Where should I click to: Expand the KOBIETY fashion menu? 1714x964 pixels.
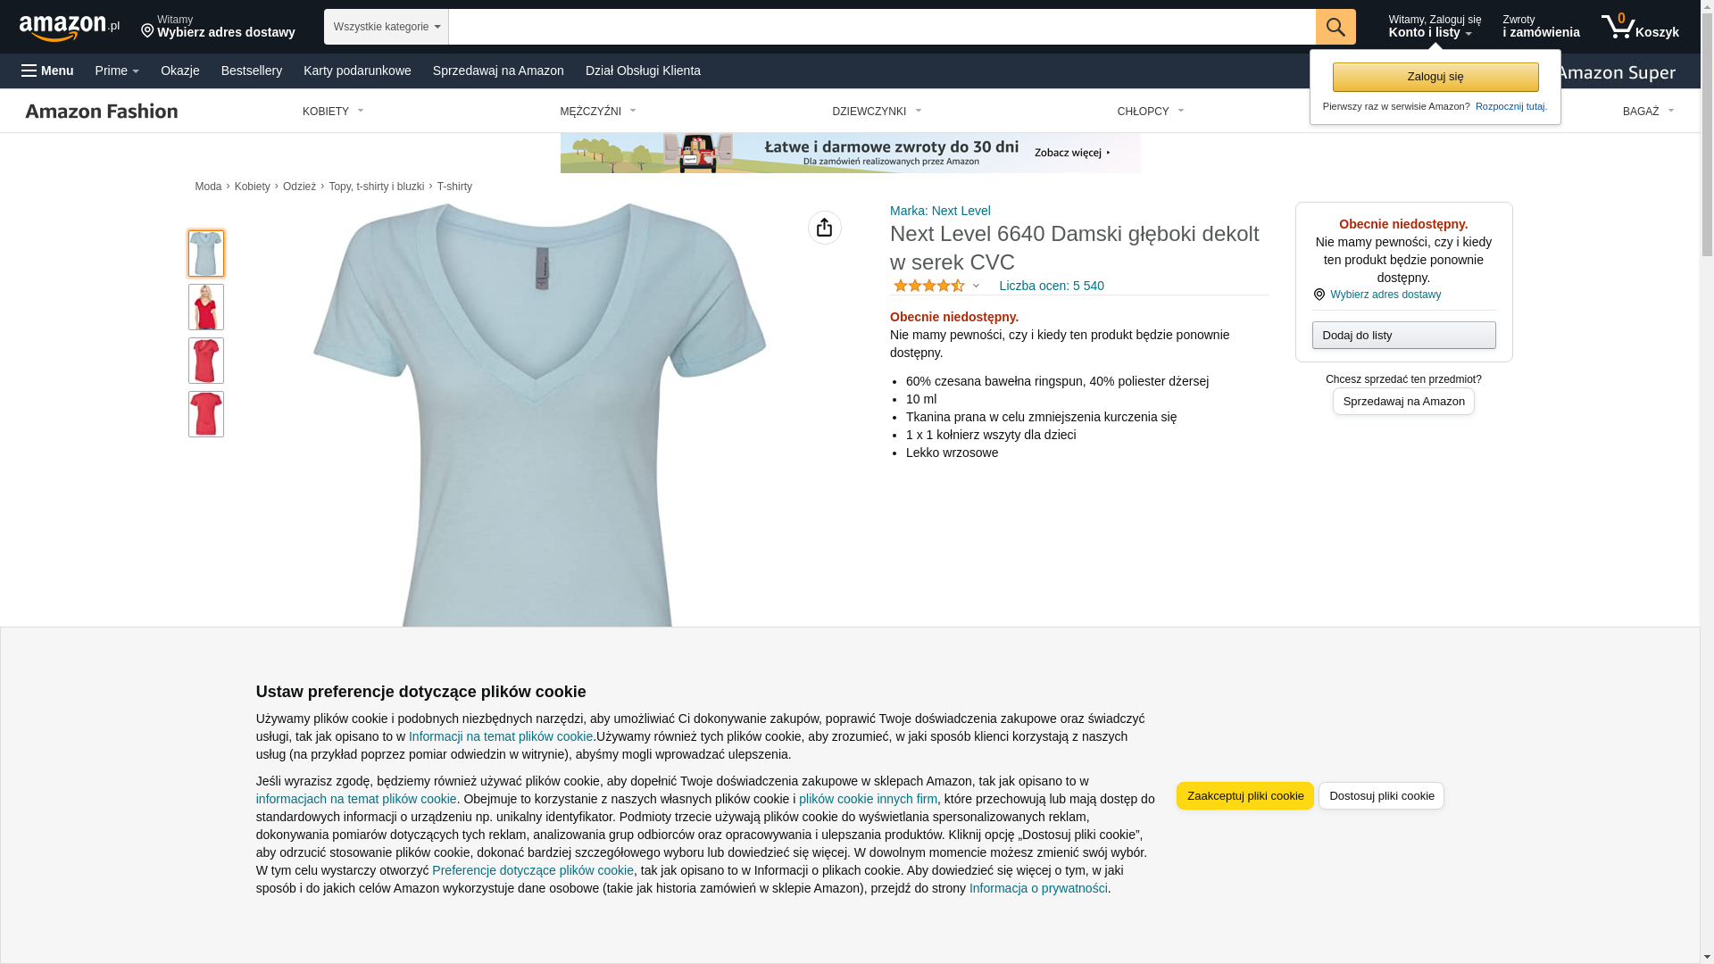tap(333, 112)
